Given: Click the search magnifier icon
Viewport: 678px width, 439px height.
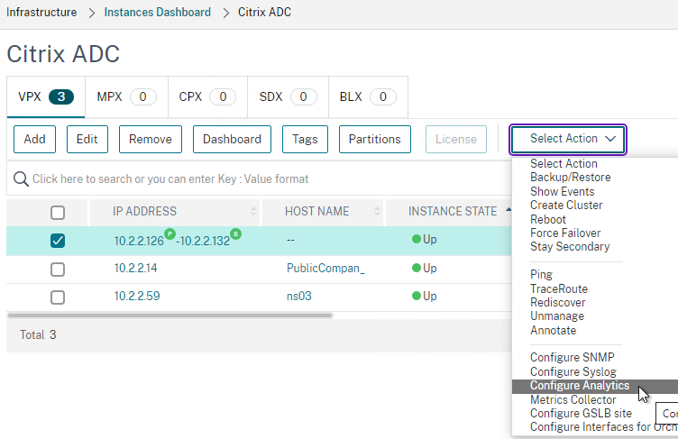Looking at the screenshot, I should pyautogui.click(x=21, y=178).
